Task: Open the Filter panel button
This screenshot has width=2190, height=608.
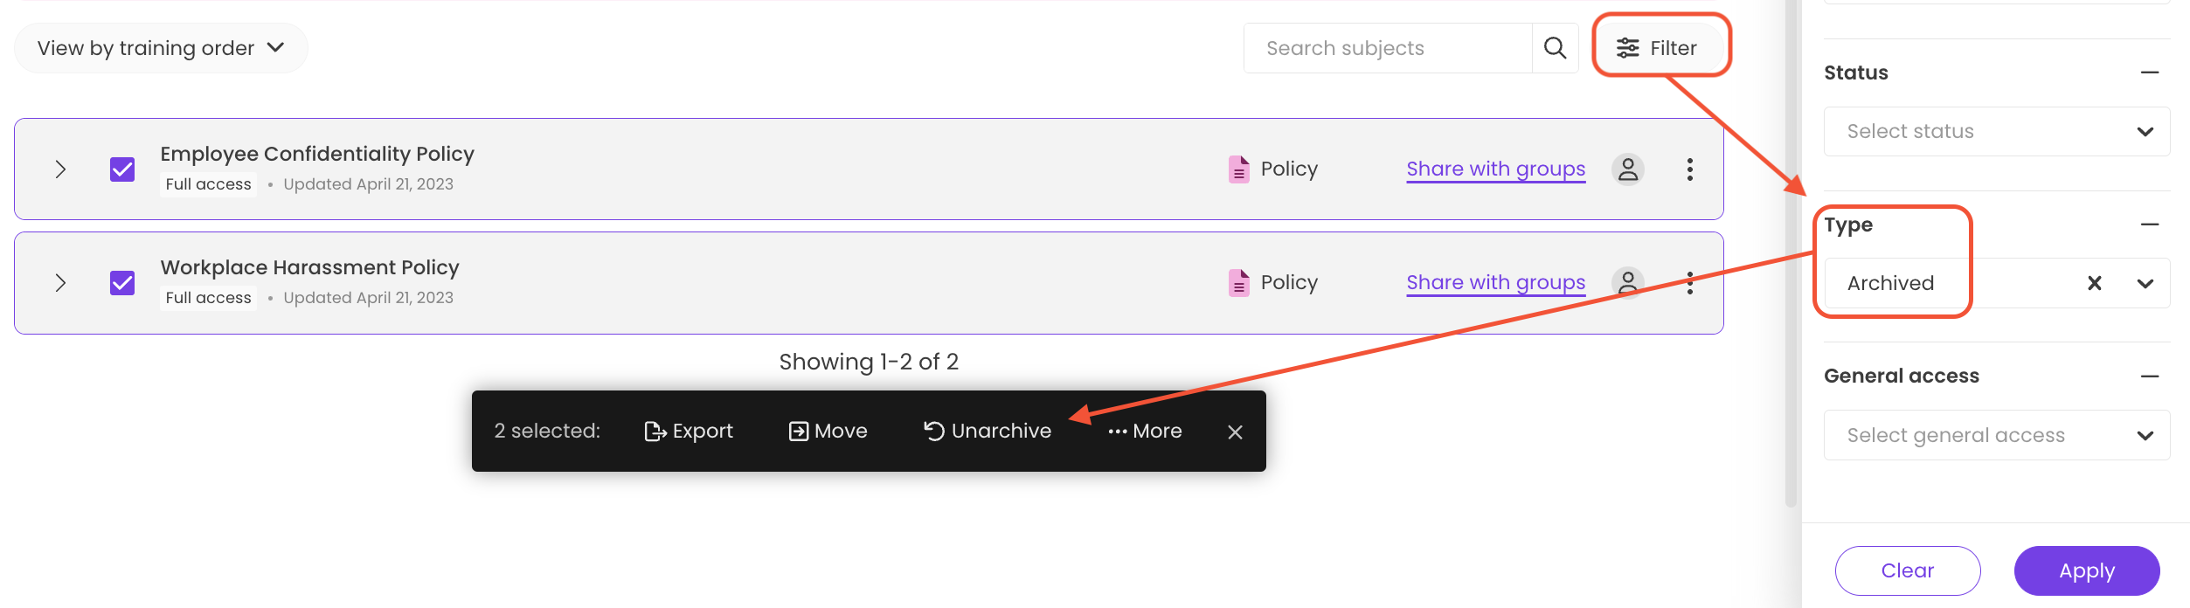Action: pyautogui.click(x=1657, y=48)
